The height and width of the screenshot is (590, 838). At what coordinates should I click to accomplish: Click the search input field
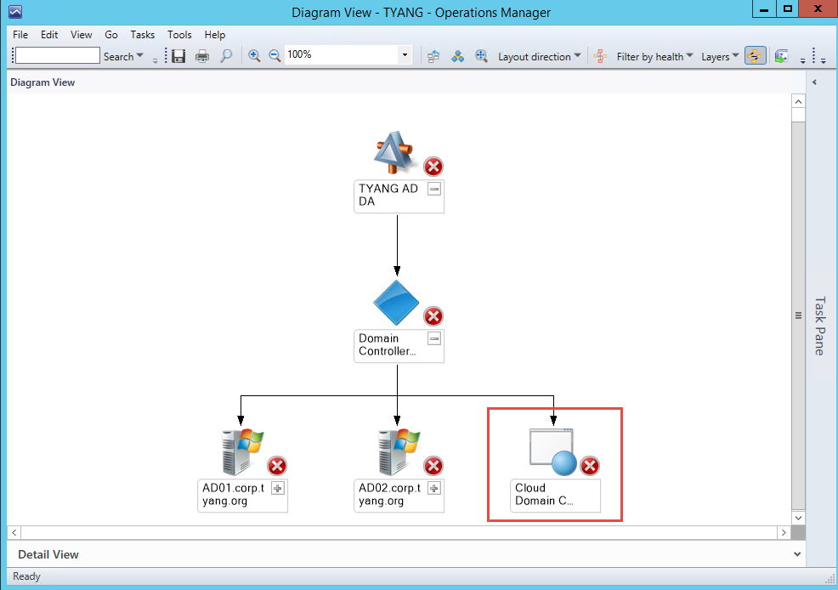[x=58, y=55]
